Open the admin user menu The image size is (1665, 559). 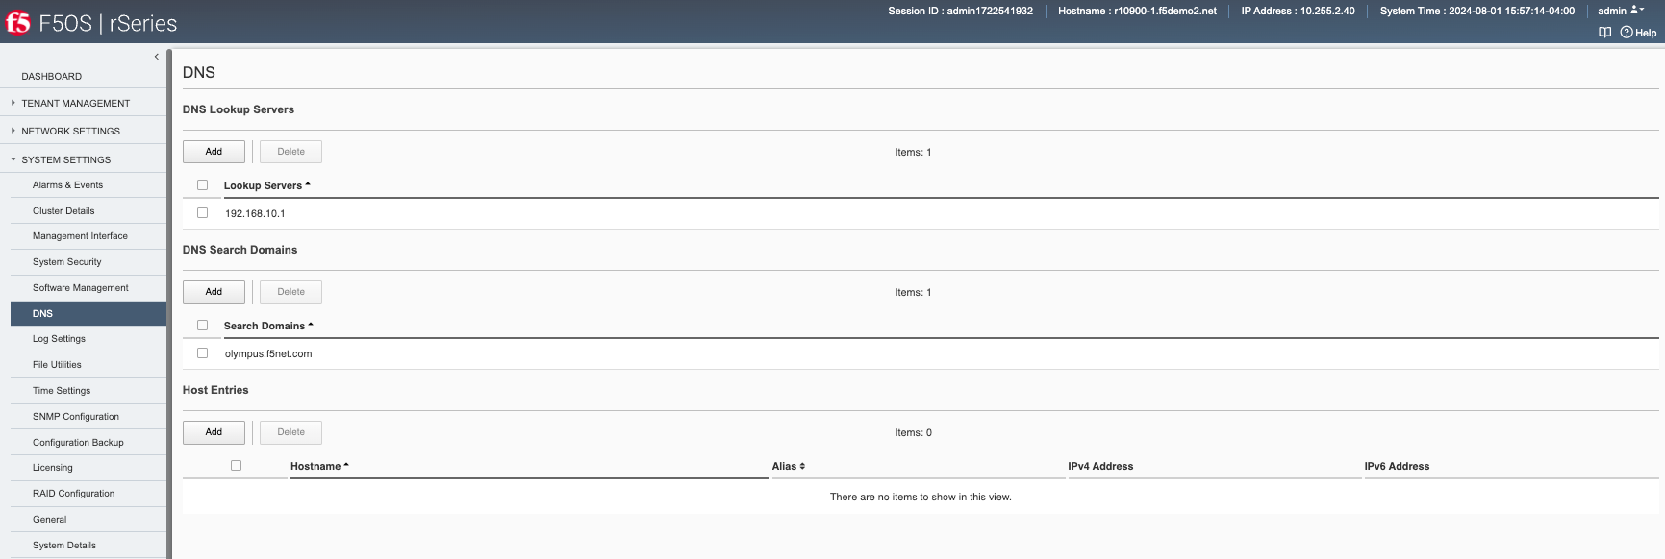1621,11
